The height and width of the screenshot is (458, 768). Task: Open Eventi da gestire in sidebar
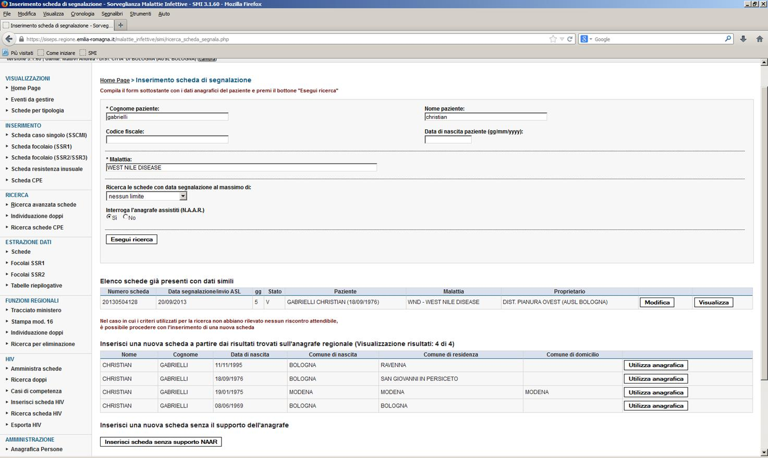pyautogui.click(x=32, y=100)
